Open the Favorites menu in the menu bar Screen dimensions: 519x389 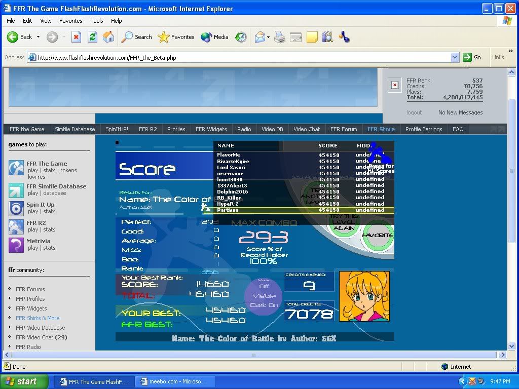coord(70,21)
